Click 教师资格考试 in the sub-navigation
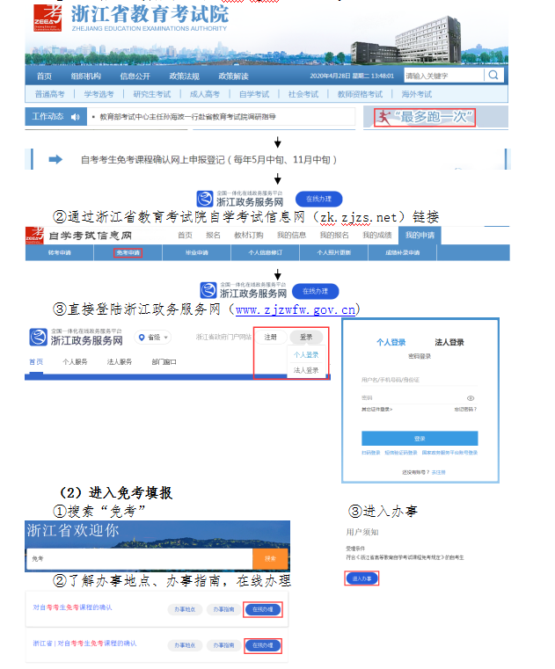Viewport: 555px width, 669px height. (360, 94)
